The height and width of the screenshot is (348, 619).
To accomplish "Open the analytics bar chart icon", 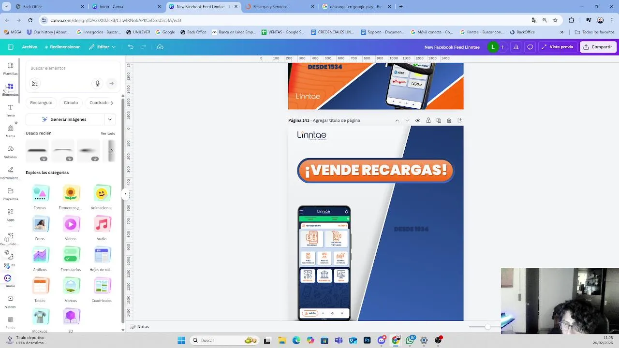I will pyautogui.click(x=516, y=47).
